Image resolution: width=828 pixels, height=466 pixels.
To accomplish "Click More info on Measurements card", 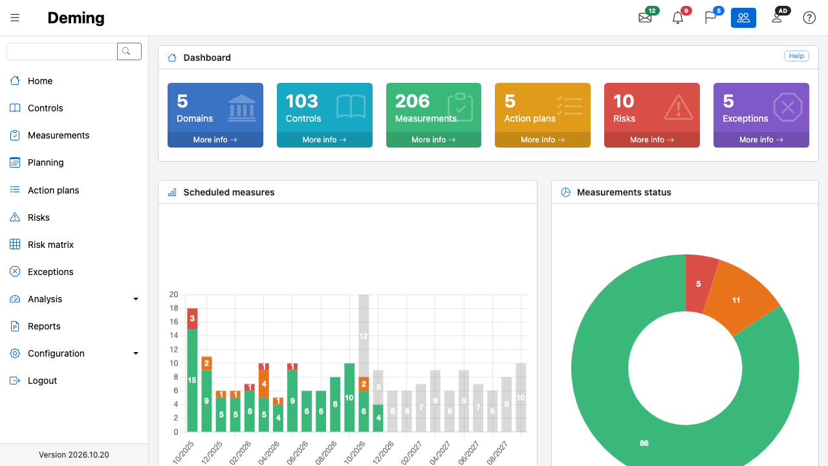I will point(433,140).
